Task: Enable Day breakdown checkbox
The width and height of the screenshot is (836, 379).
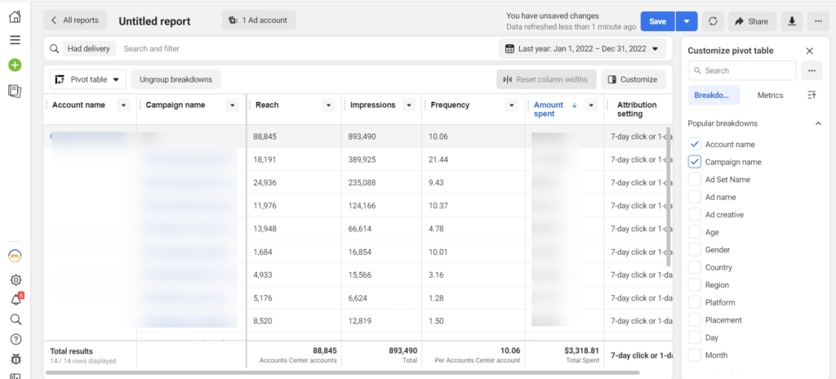Action: (694, 337)
